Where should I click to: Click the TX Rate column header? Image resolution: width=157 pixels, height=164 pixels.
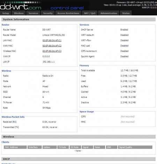(x=63, y=147)
